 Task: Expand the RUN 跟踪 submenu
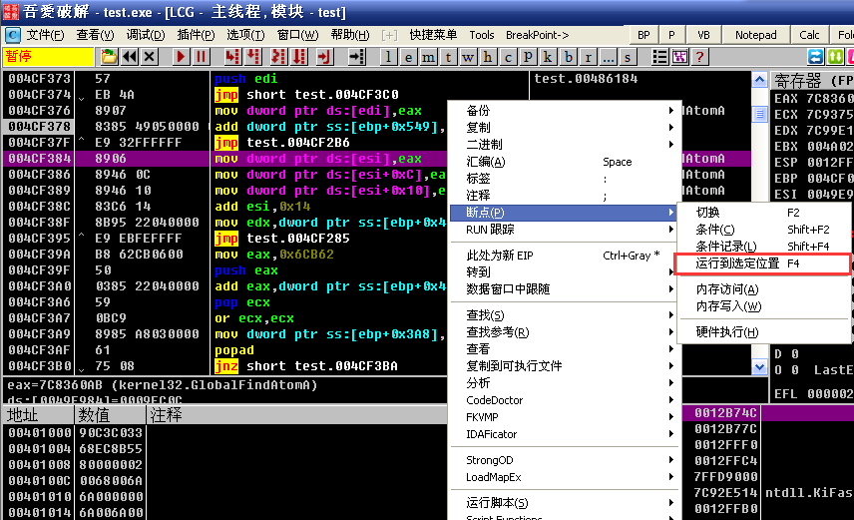coord(565,230)
